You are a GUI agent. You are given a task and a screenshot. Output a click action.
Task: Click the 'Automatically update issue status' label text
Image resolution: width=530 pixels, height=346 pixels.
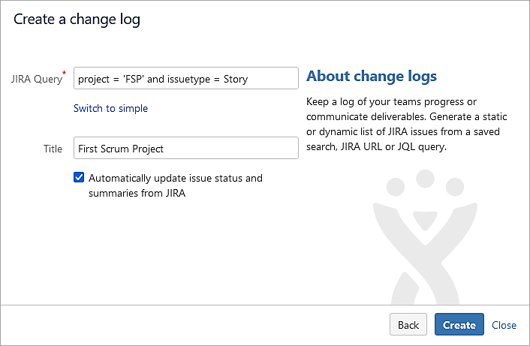coord(175,179)
